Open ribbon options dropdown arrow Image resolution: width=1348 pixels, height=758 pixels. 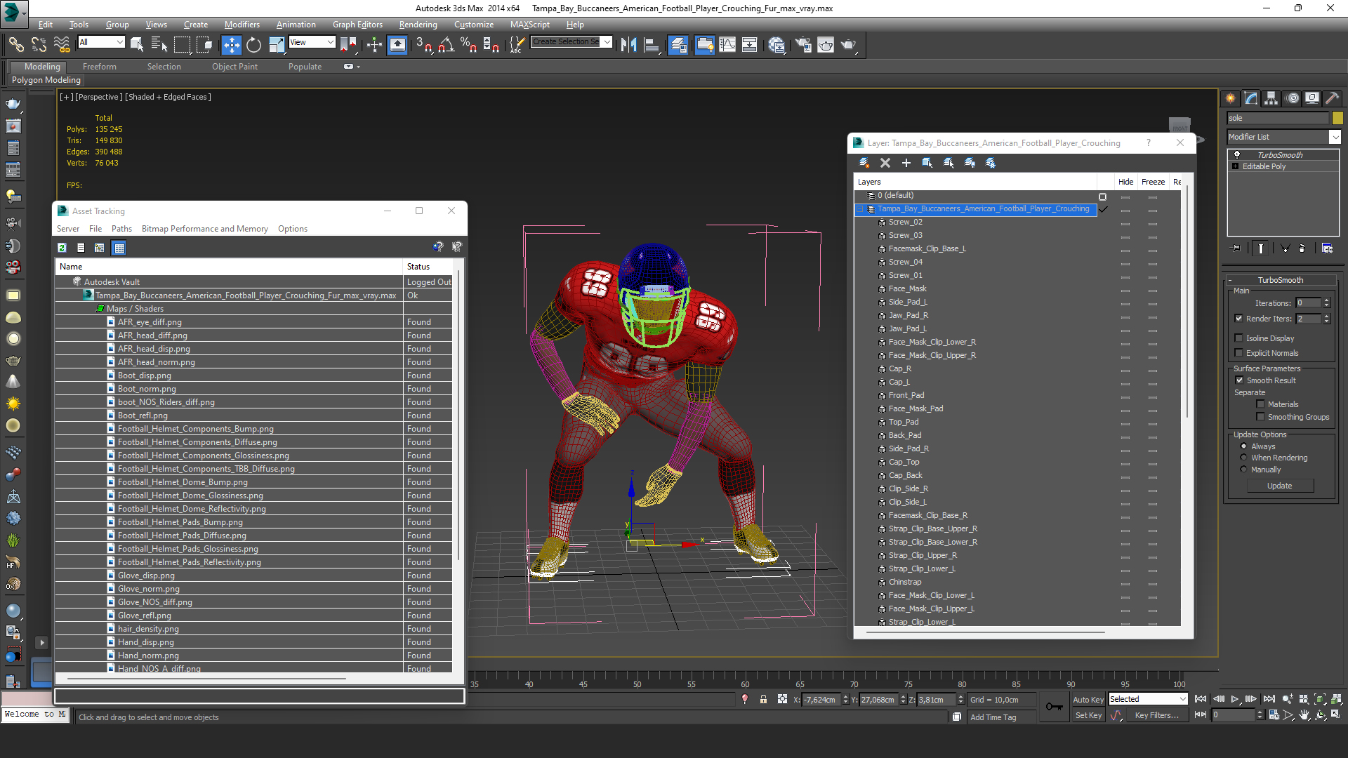click(x=358, y=67)
